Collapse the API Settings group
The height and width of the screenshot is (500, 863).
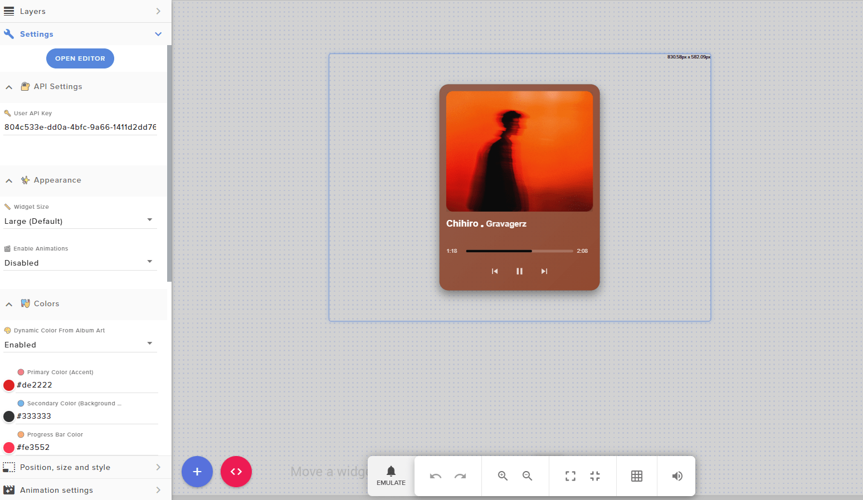(9, 87)
